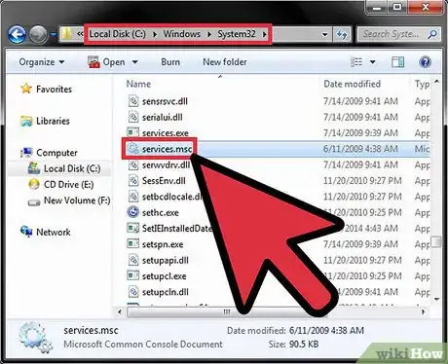Click the Computer icon in navigation pane
The image size is (448, 364).
(x=26, y=152)
